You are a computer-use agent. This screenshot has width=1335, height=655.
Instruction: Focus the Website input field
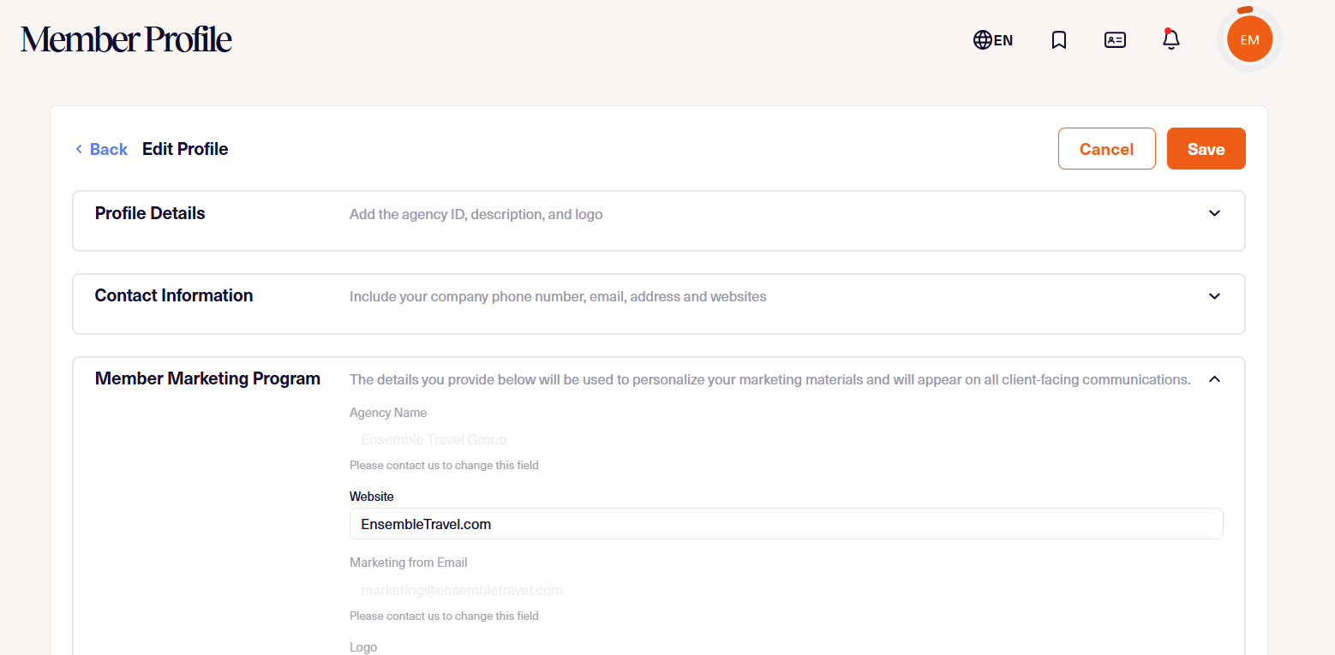coord(786,524)
